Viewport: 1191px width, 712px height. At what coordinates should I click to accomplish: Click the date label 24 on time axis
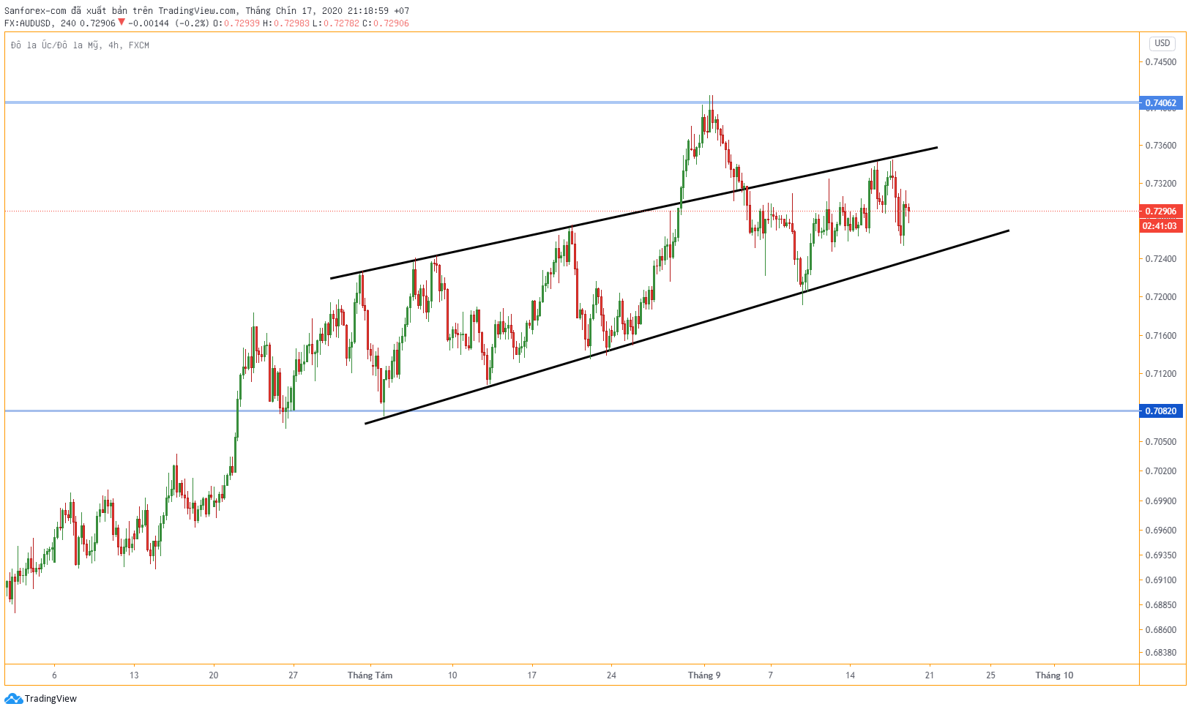tap(611, 675)
